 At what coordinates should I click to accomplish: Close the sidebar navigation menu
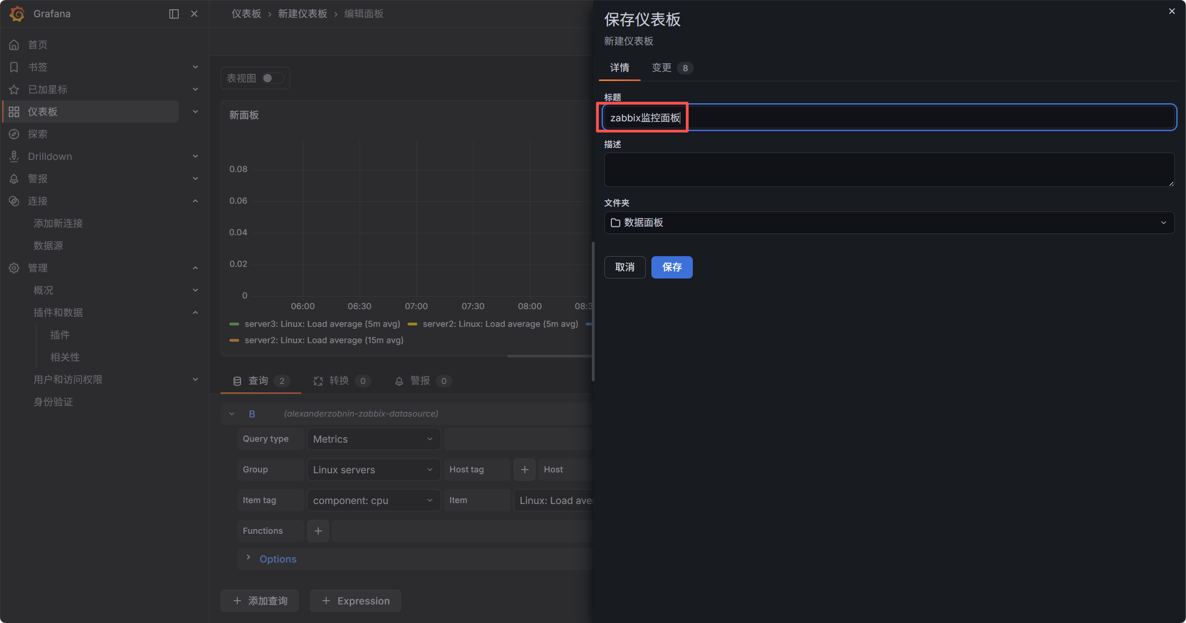pyautogui.click(x=194, y=14)
